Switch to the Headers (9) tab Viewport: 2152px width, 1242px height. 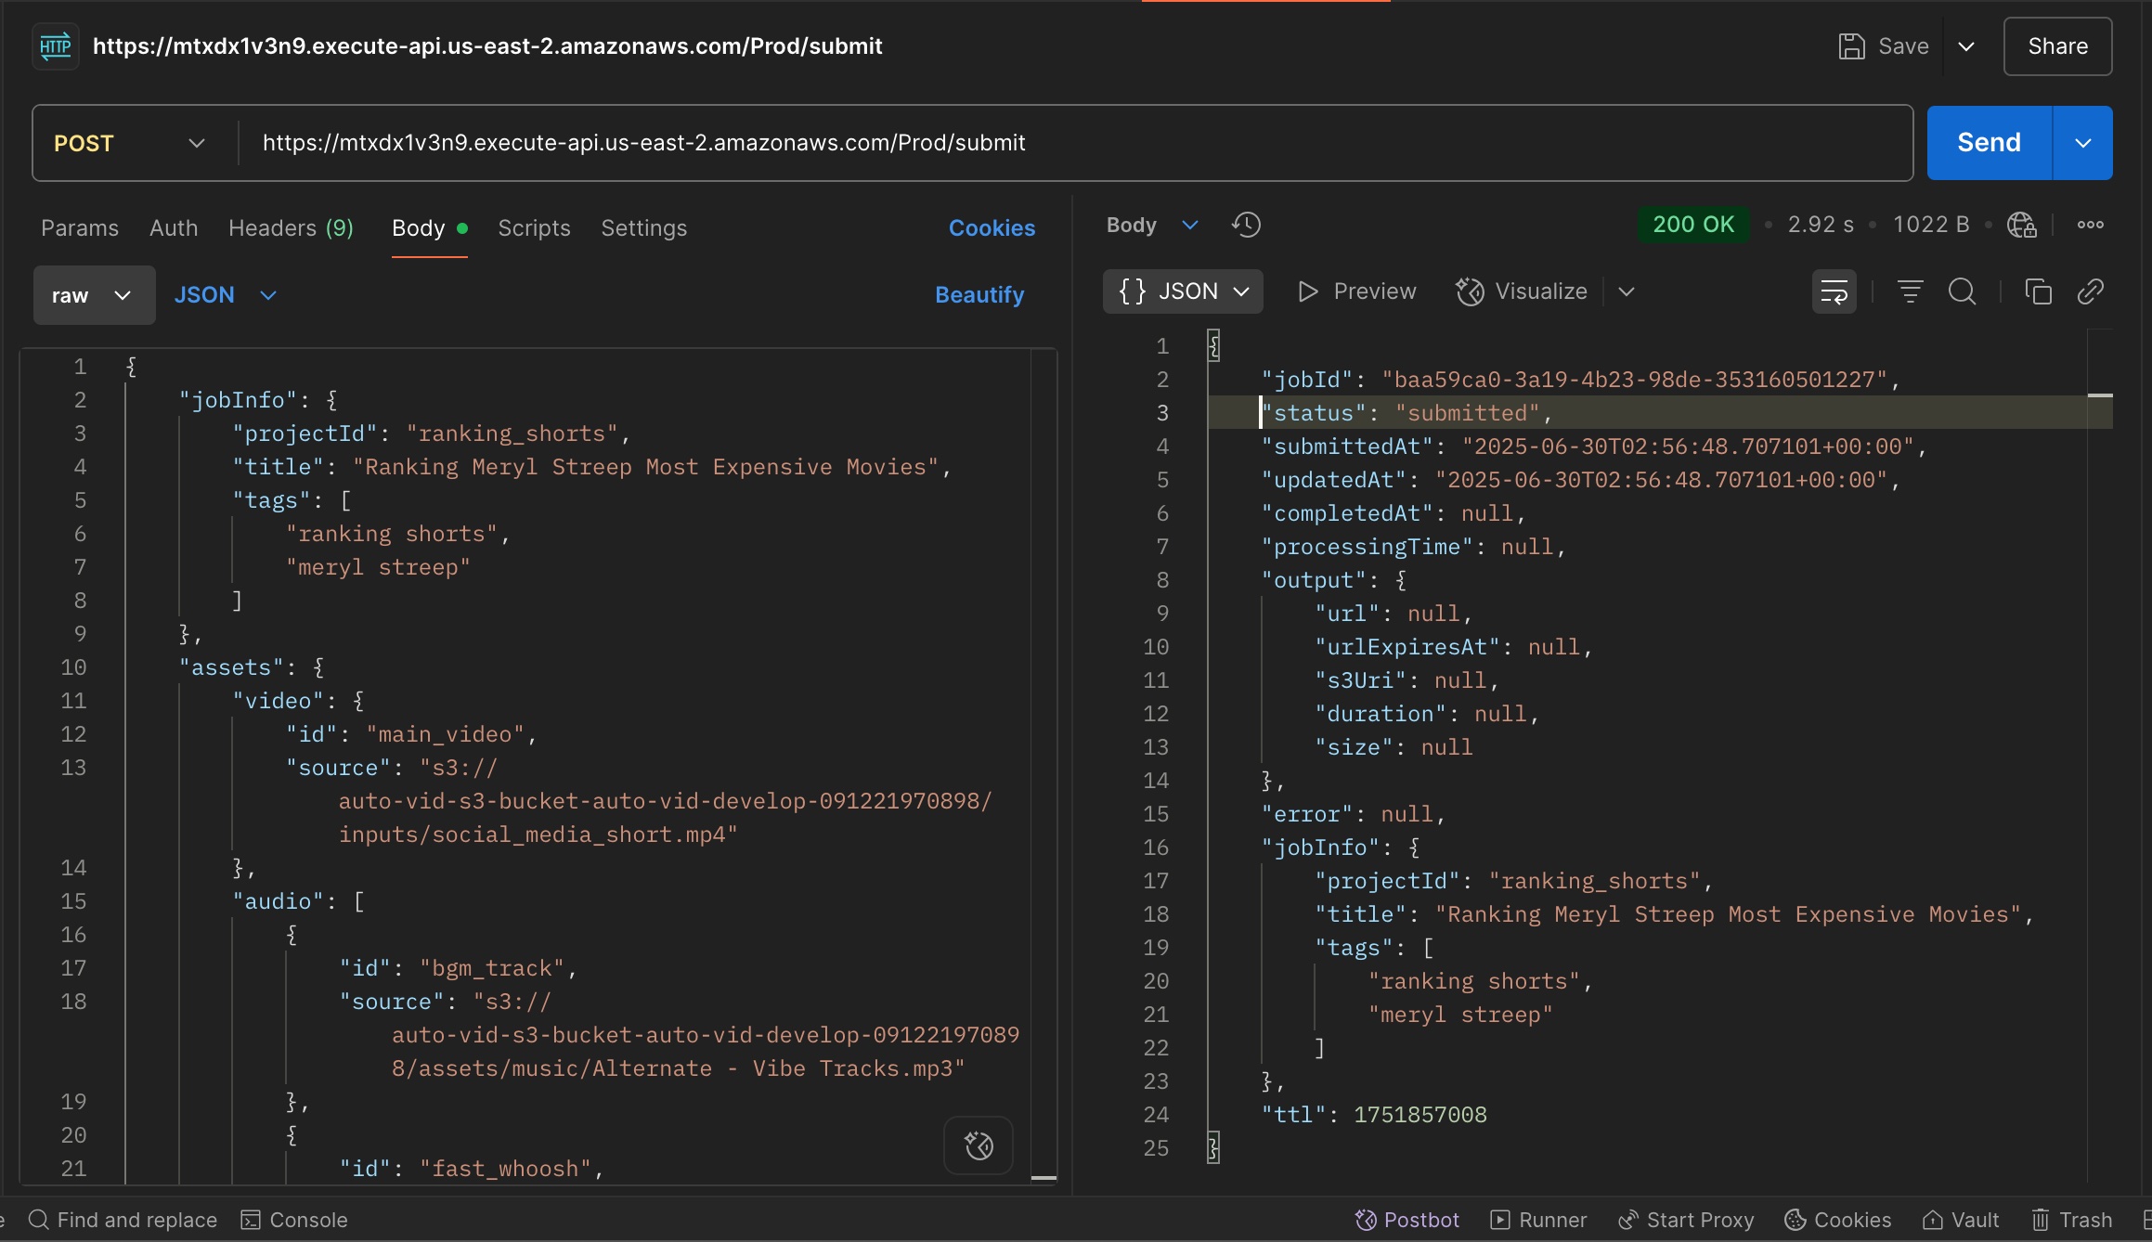click(x=291, y=228)
